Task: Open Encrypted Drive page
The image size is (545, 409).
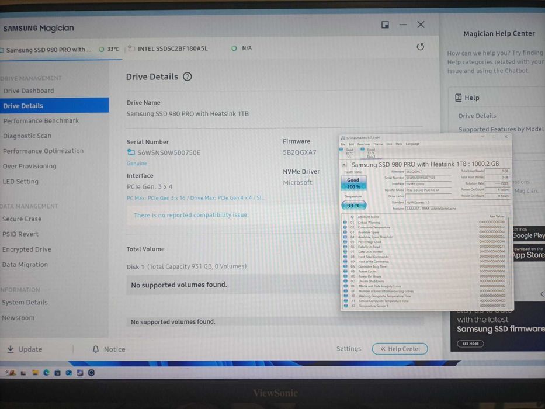Action: pyautogui.click(x=27, y=249)
